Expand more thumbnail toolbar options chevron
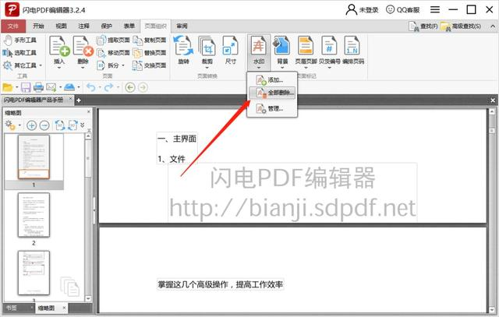The width and height of the screenshot is (499, 317). [x=83, y=125]
